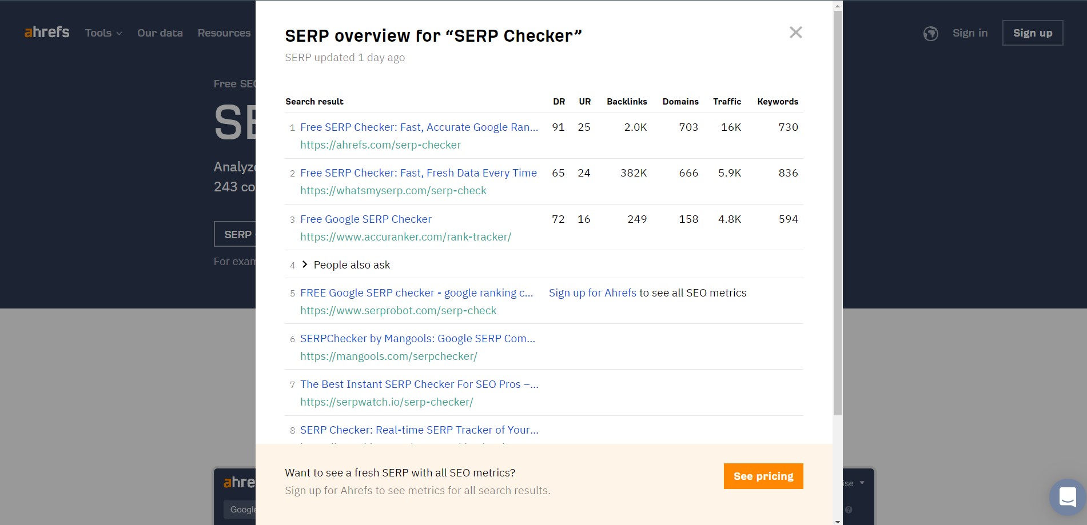
Task: Click the SERP updated 1 day ago text
Action: (x=345, y=58)
